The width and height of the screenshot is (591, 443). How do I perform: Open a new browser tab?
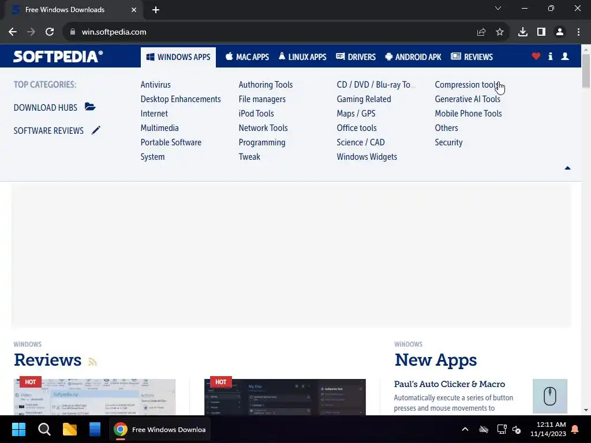pos(156,10)
